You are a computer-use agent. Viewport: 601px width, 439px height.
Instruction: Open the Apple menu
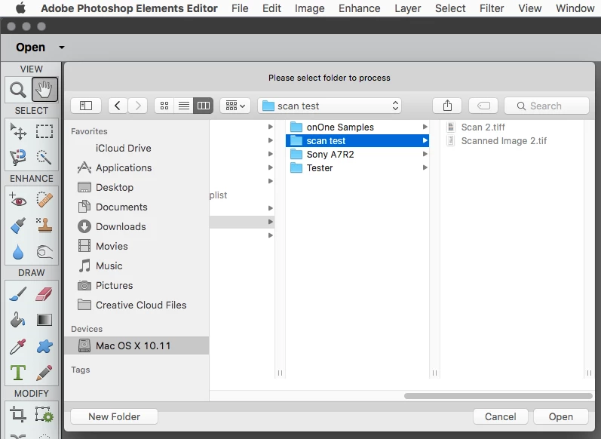coord(20,8)
